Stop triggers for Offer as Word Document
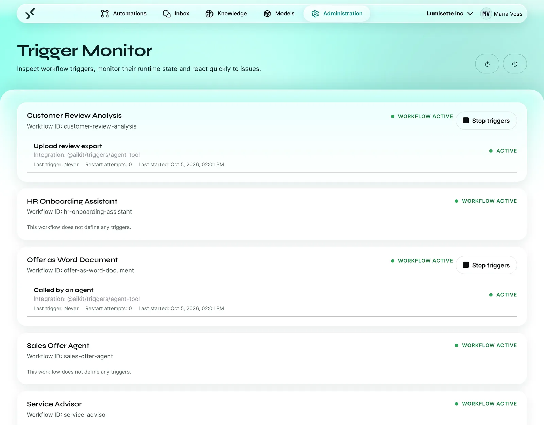The width and height of the screenshot is (544, 425). 486,265
